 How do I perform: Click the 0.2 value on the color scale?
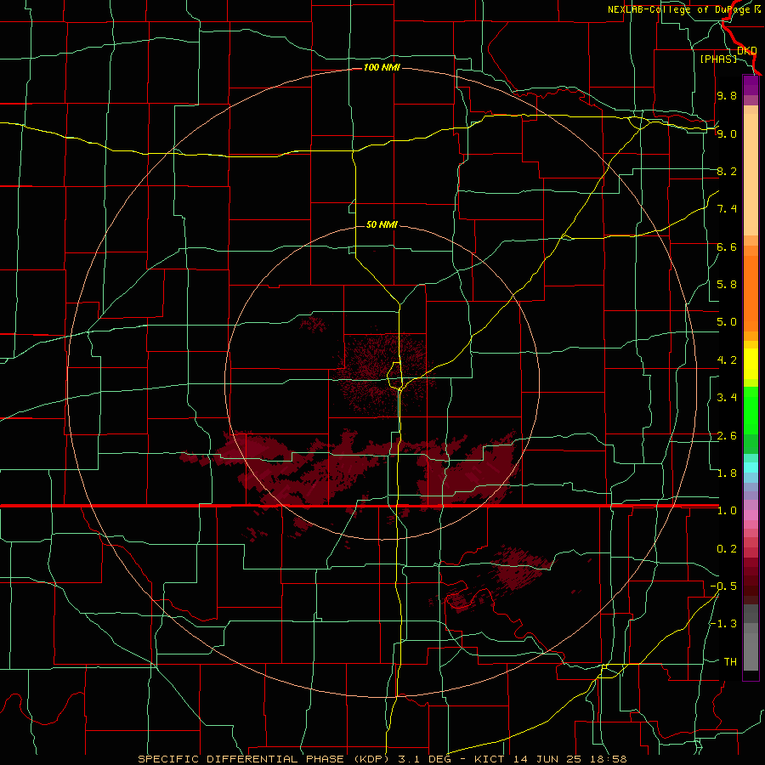(727, 549)
